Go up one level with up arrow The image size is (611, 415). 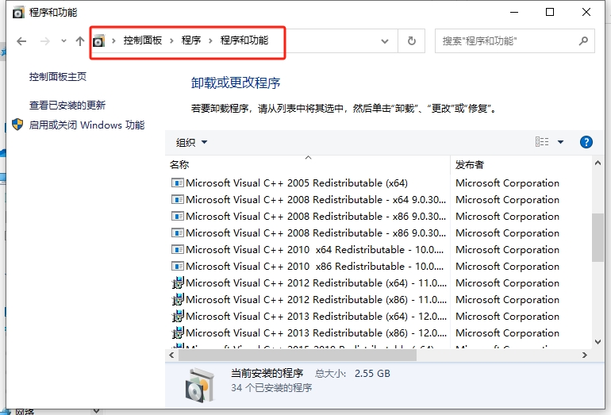coord(80,41)
